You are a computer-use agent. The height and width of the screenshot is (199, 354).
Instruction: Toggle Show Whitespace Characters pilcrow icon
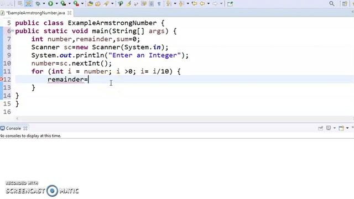(x=159, y=4)
